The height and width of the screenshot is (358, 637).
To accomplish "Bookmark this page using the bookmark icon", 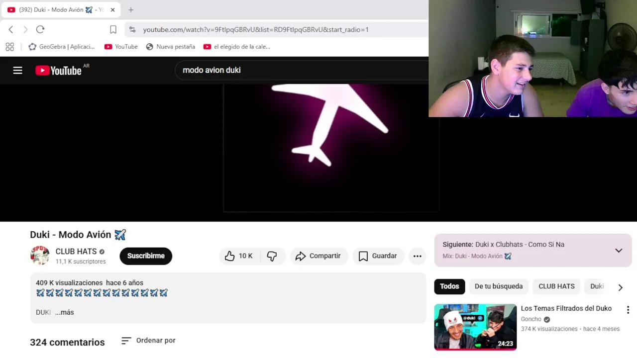I will click(x=113, y=29).
